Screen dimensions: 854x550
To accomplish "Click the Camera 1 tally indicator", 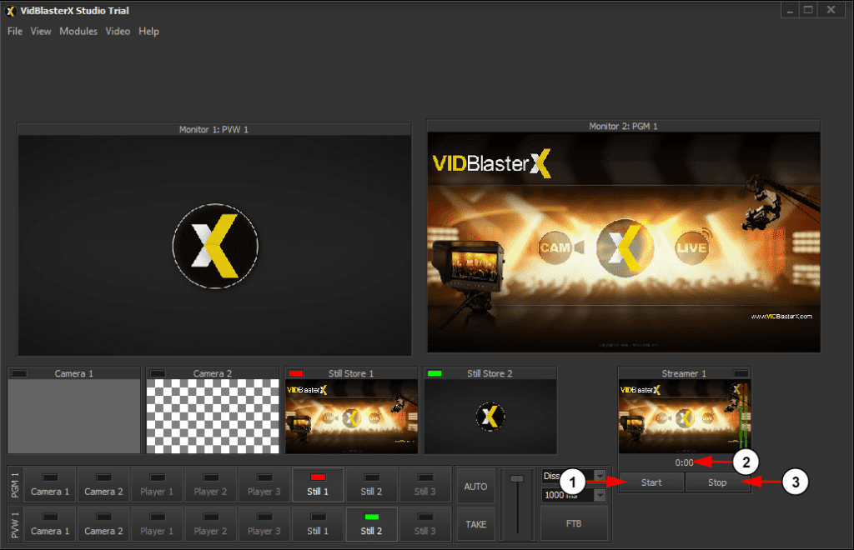I will pos(19,373).
